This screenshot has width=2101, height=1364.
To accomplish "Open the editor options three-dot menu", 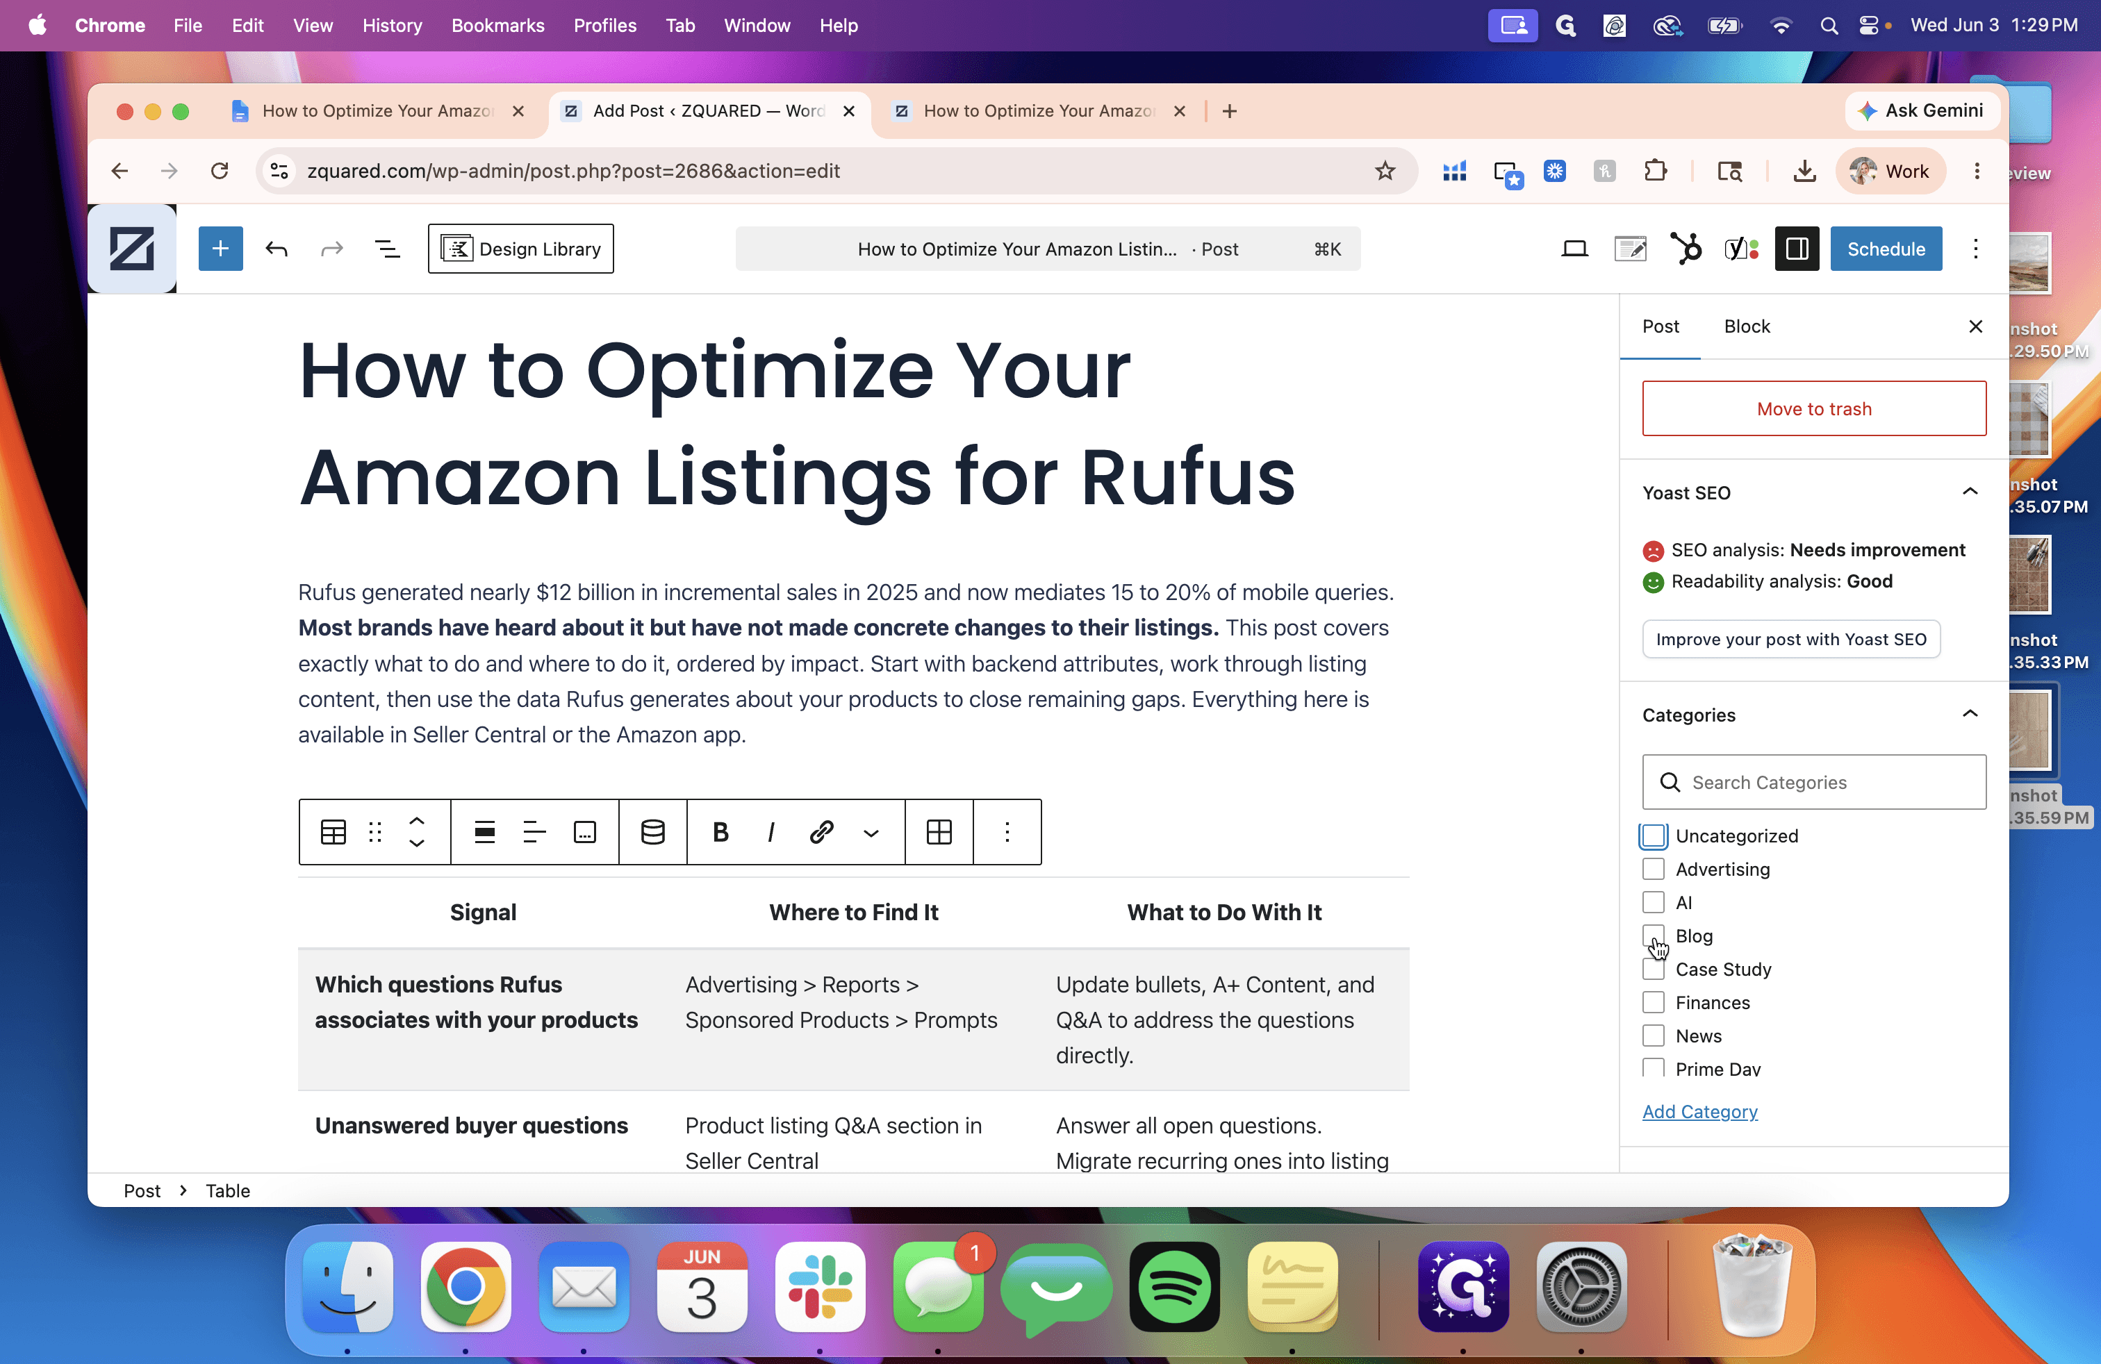I will 1975,249.
